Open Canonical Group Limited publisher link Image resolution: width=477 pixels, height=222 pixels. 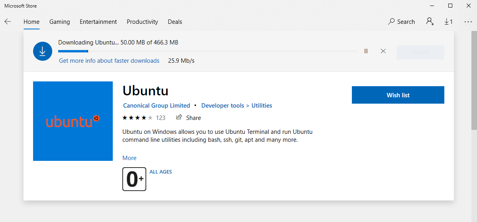coord(157,106)
